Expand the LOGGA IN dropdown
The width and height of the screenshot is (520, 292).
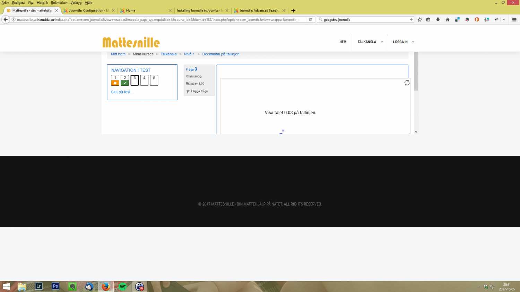pyautogui.click(x=403, y=42)
